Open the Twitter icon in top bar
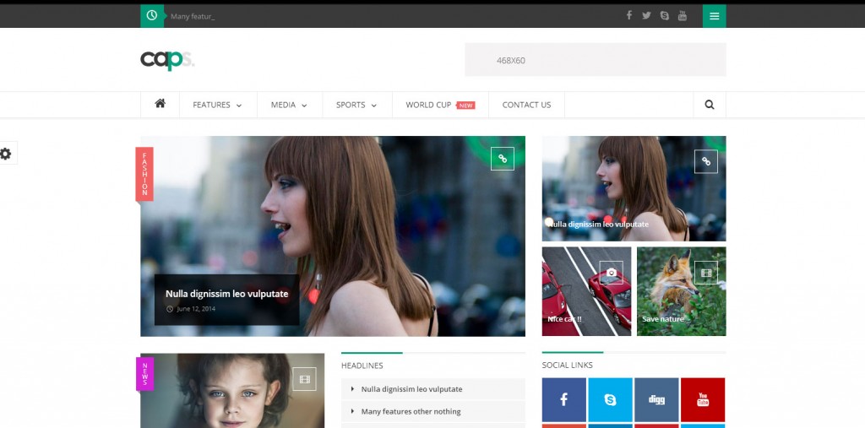865x428 pixels. point(646,15)
